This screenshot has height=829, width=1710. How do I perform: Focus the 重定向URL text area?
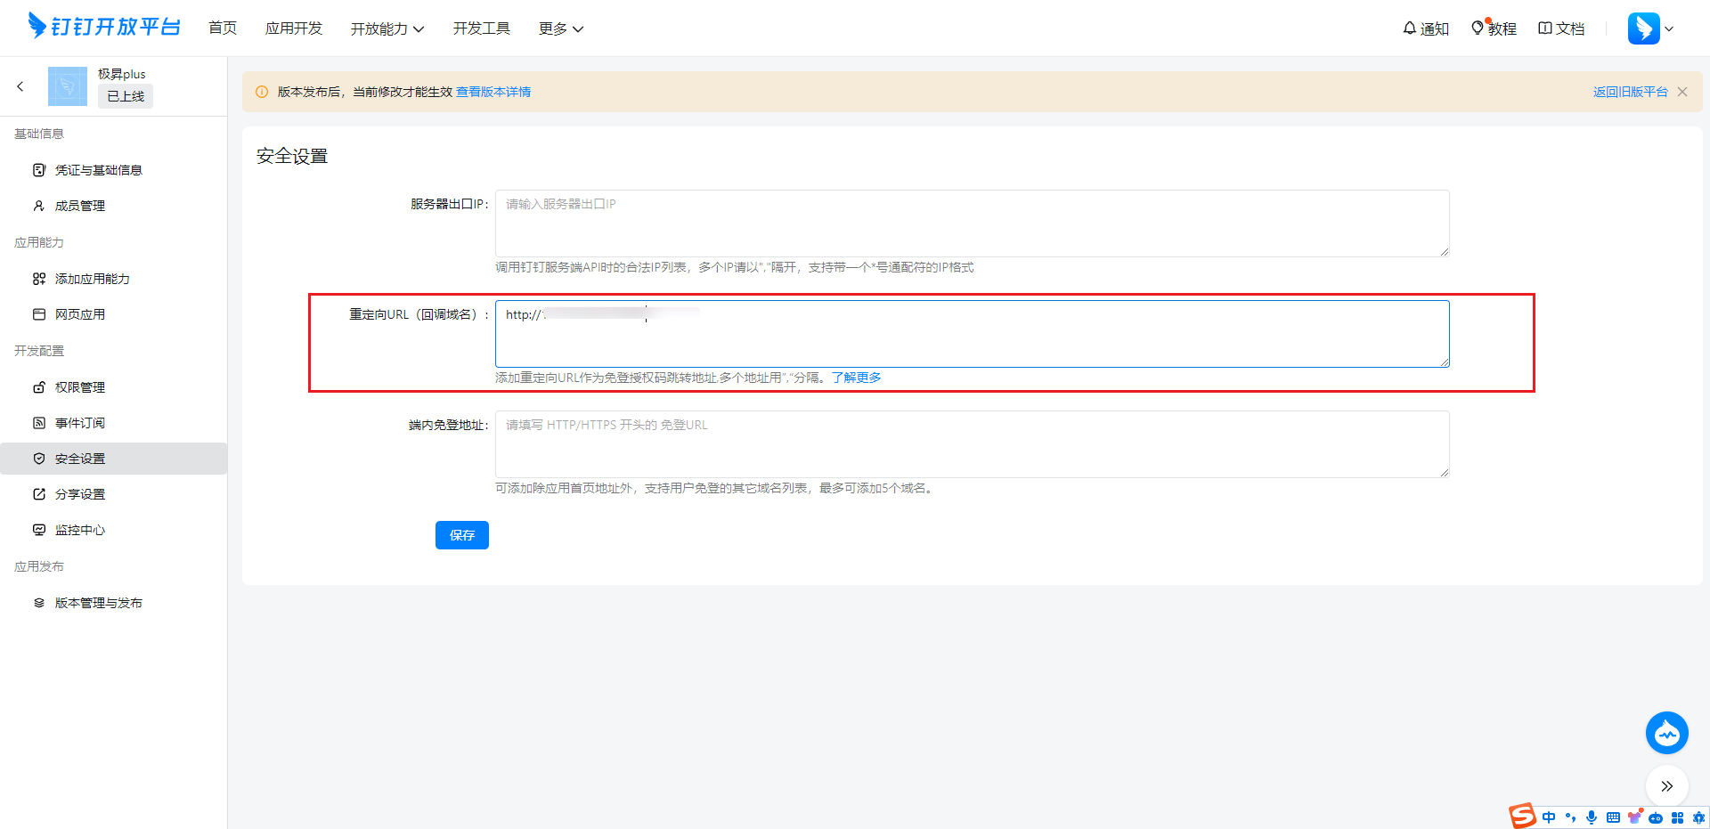973,334
